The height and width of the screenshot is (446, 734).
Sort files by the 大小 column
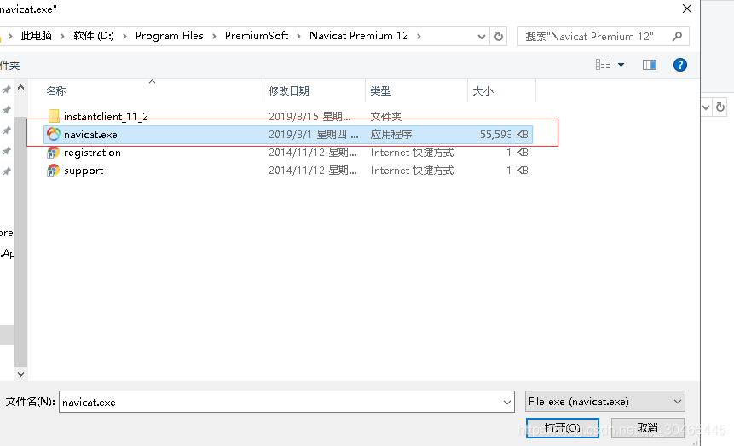[483, 91]
